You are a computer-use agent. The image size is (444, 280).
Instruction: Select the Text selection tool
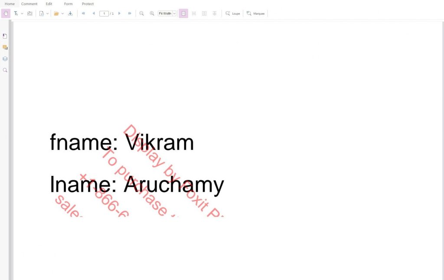pos(16,13)
